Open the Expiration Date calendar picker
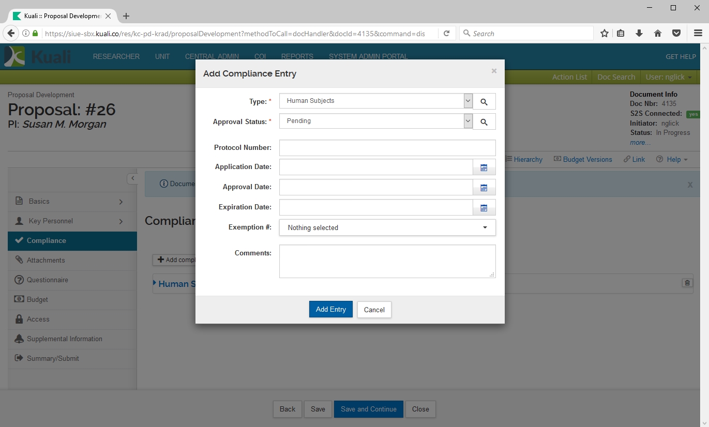The height and width of the screenshot is (427, 709). point(484,208)
